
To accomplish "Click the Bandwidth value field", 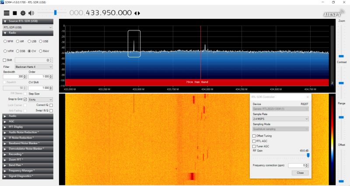I will point(14,77).
